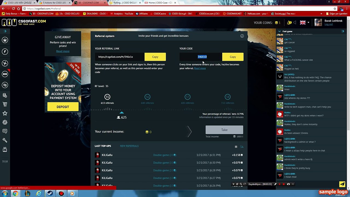Open the crown icon game mode in sidebar

[x=5, y=40]
